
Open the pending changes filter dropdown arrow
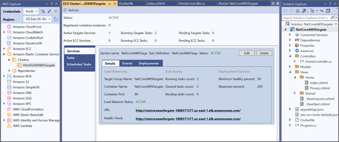tap(317, 11)
